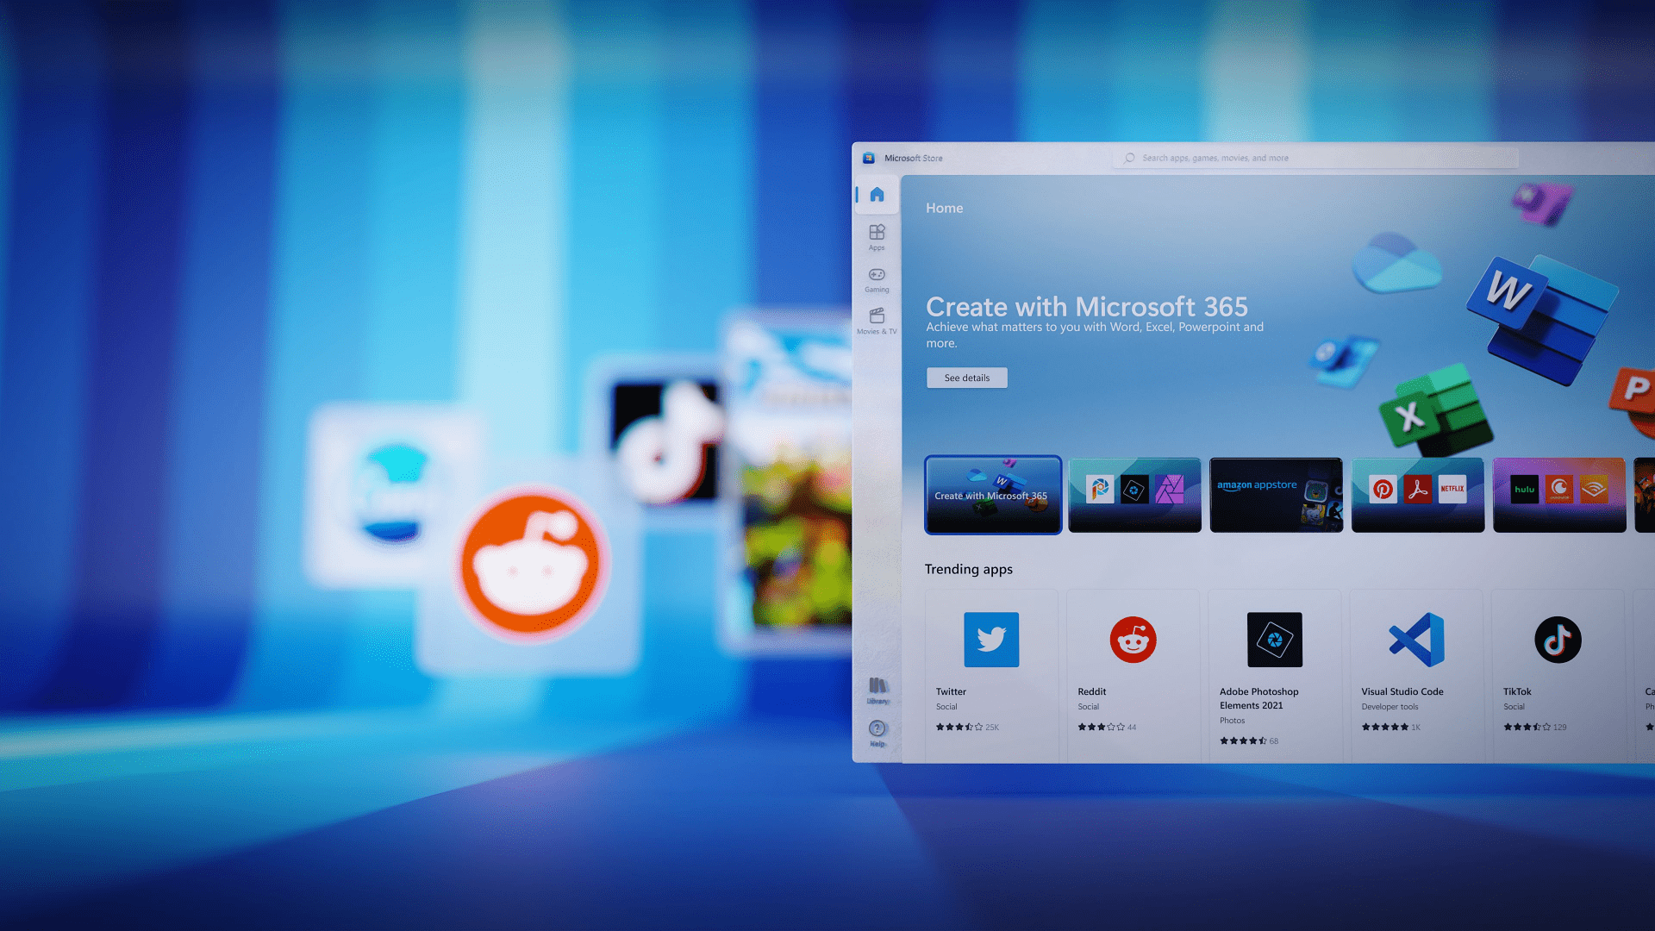
Task: Click the See details button
Action: click(x=966, y=378)
